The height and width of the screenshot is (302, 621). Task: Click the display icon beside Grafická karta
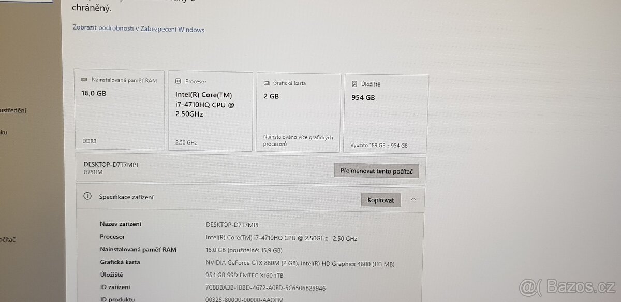click(x=267, y=83)
